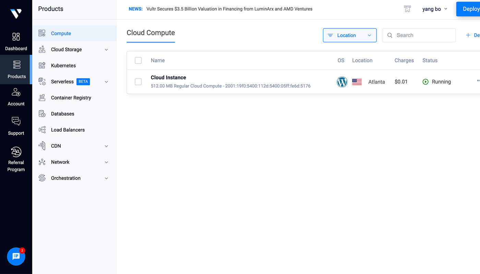This screenshot has height=274, width=480.
Task: Expand the CDN submenu chevron
Action: pyautogui.click(x=106, y=146)
